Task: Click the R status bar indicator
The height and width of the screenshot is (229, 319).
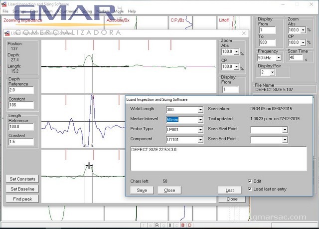Action: click(157, 225)
